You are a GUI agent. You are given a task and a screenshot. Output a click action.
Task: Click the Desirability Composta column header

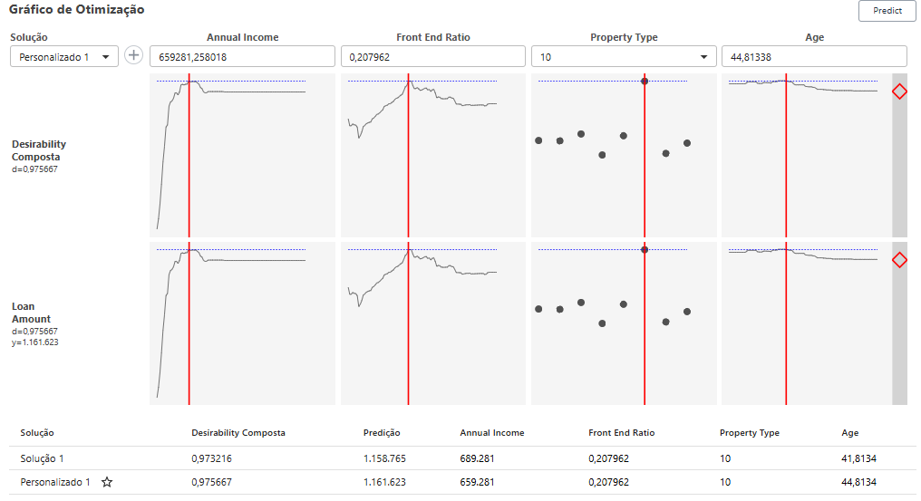238,433
